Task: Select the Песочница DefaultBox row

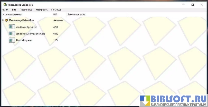Action: (x=21, y=20)
